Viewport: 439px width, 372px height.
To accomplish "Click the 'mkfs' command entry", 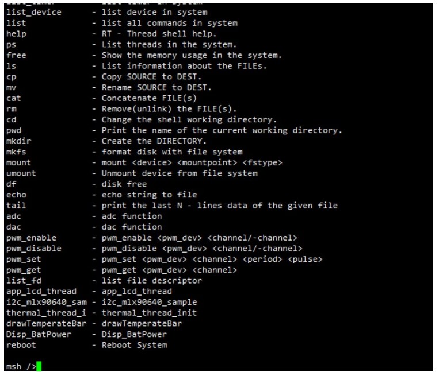I will (x=16, y=152).
